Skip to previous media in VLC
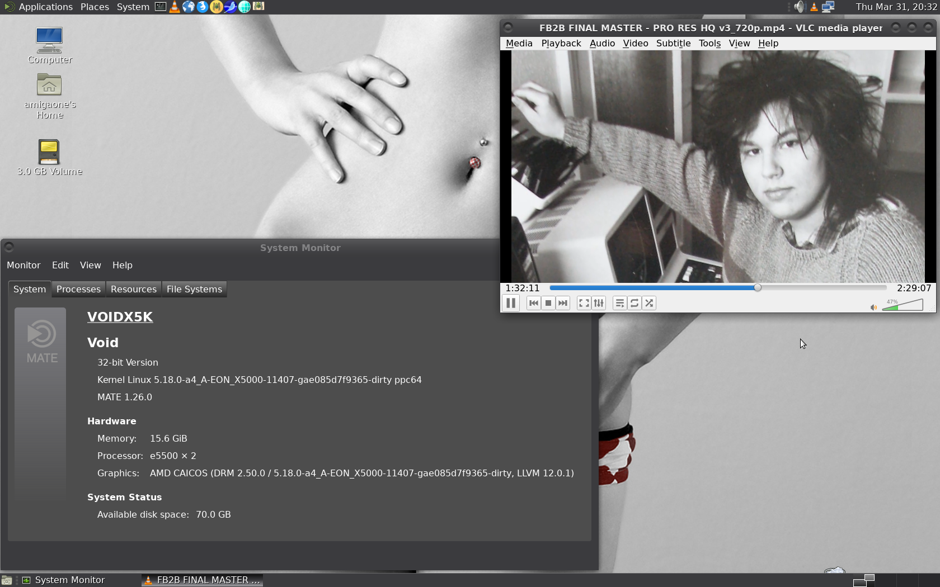This screenshot has height=587, width=940. (534, 303)
